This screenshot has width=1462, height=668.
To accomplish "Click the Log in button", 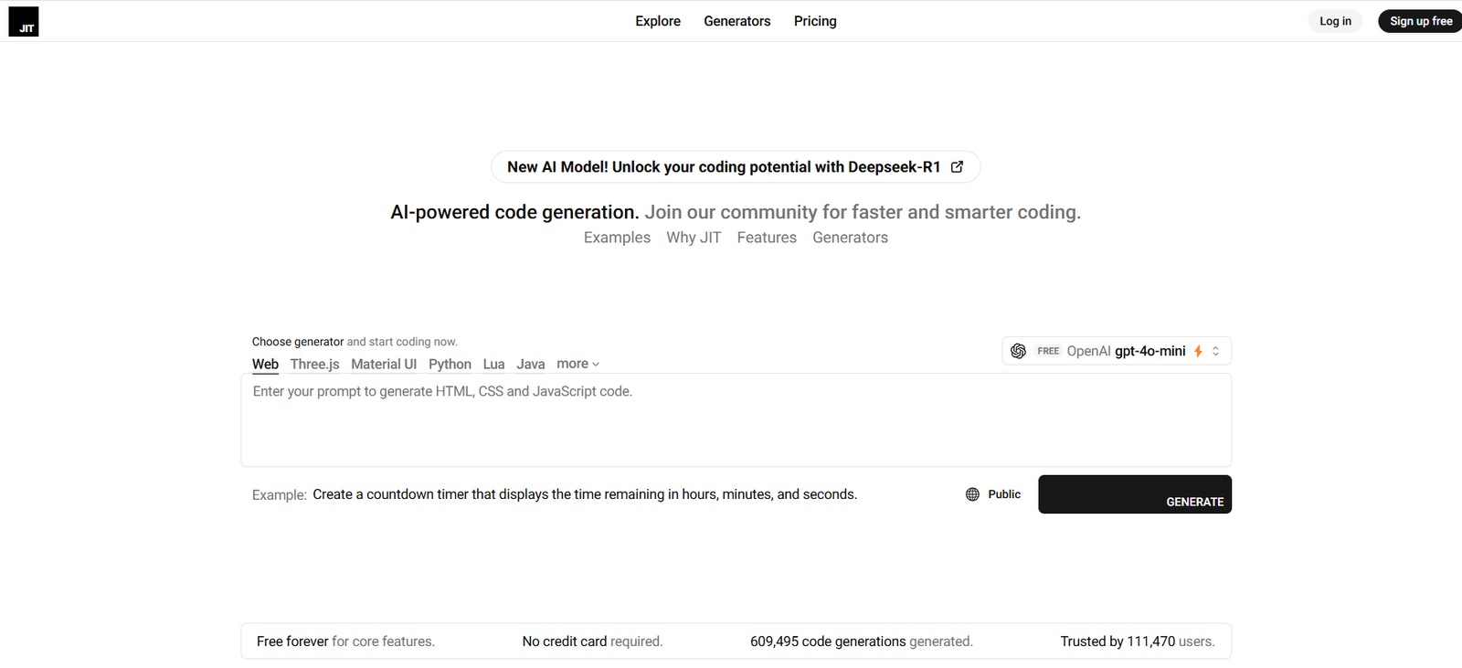I will [1335, 21].
